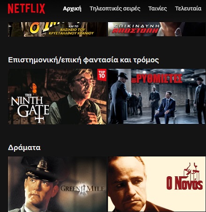Open the Godfather portrait thumbnail
Viewport: 206px width, 212px height.
[157, 184]
